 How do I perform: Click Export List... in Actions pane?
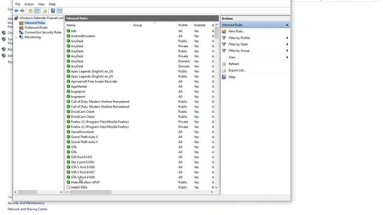pos(237,70)
